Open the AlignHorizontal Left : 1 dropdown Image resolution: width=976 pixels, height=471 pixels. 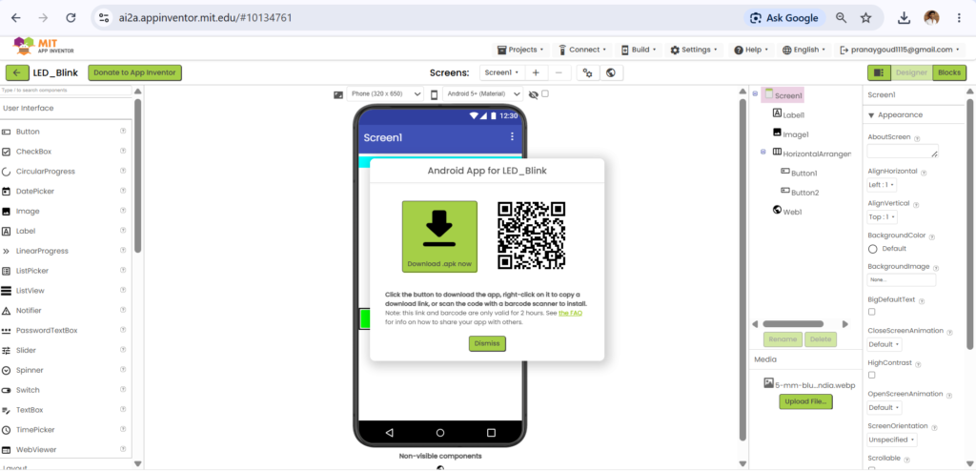[882, 185]
